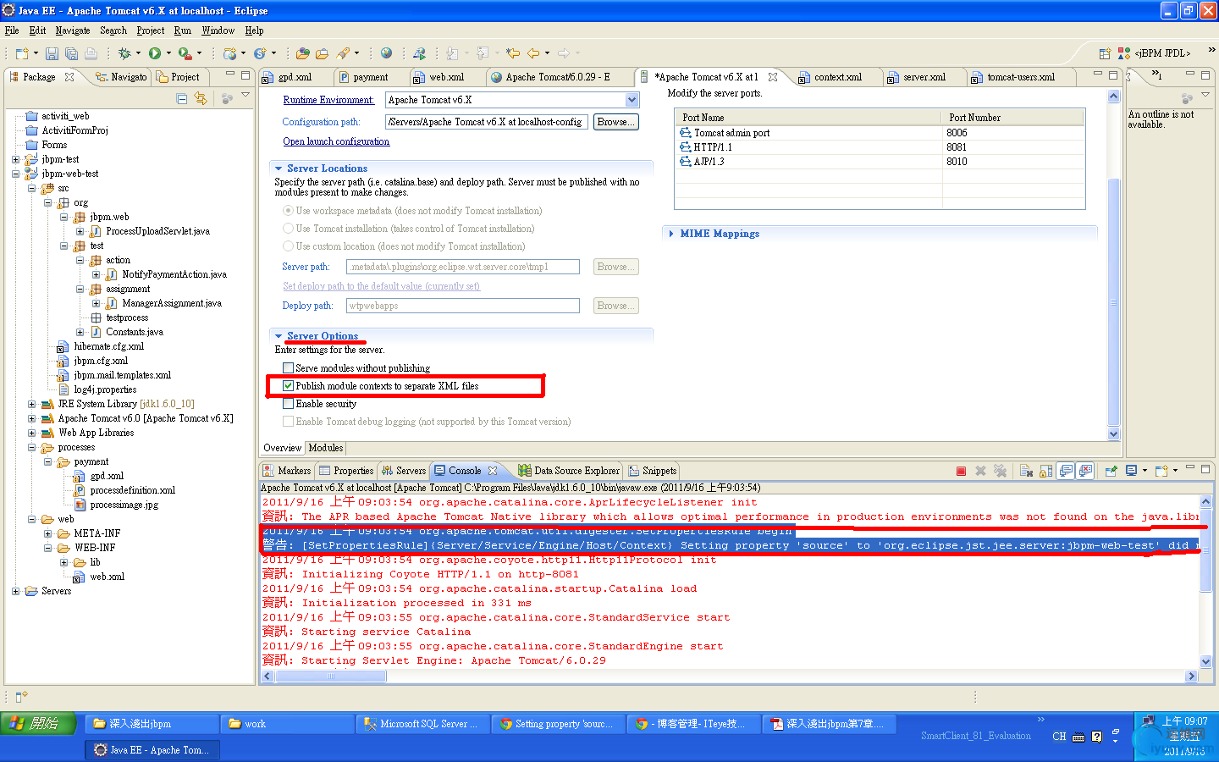Screen dimensions: 1219x762
Task: Select the HTTP/1.1 port row
Action: pyautogui.click(x=880, y=147)
